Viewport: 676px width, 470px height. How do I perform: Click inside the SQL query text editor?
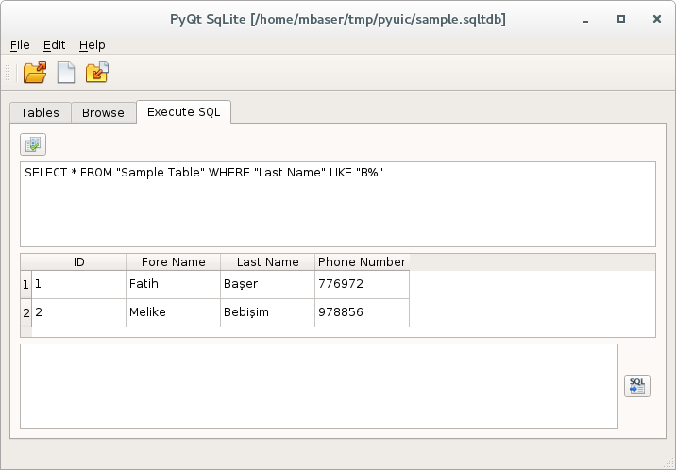338,204
